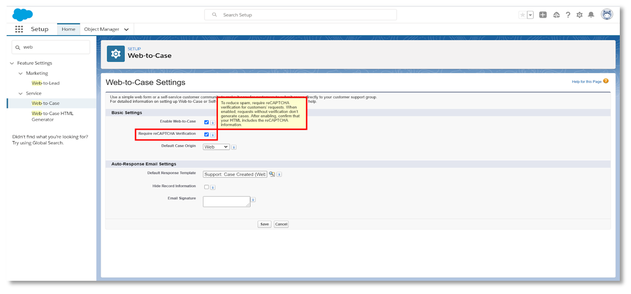Screen dimensions: 631x294
Task: Click info icon next to Default Case Origin
Action: tap(234, 147)
